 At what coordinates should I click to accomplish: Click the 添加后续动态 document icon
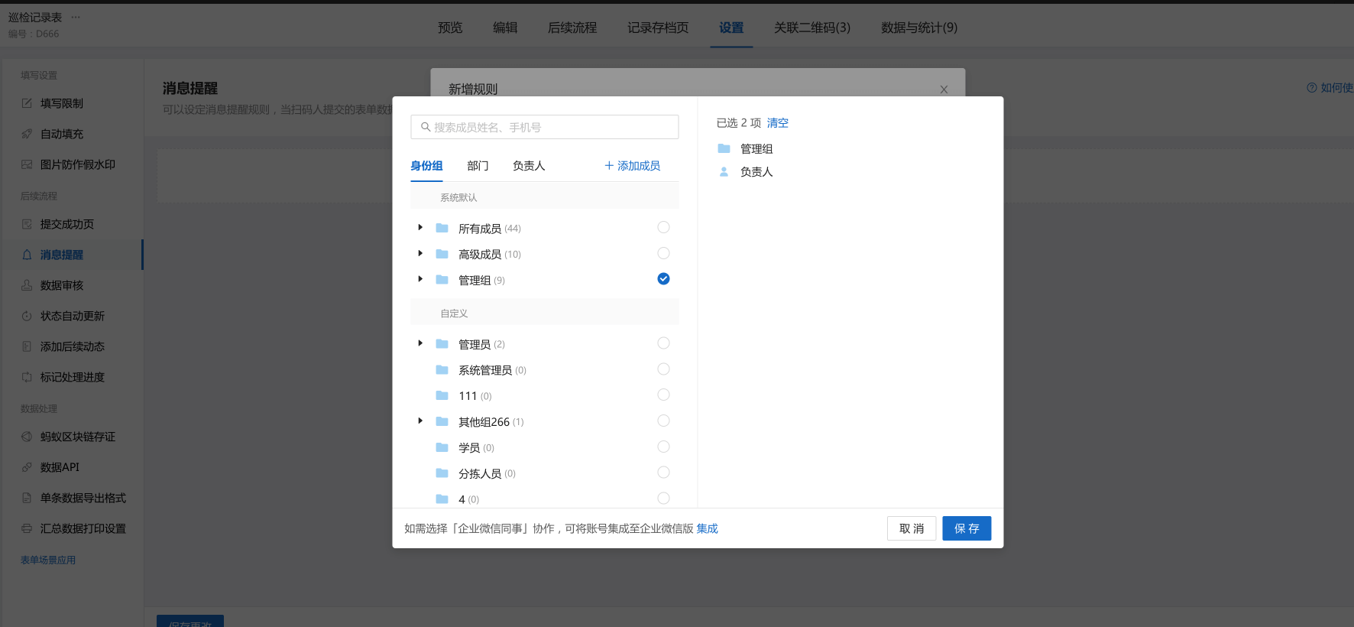(x=27, y=346)
